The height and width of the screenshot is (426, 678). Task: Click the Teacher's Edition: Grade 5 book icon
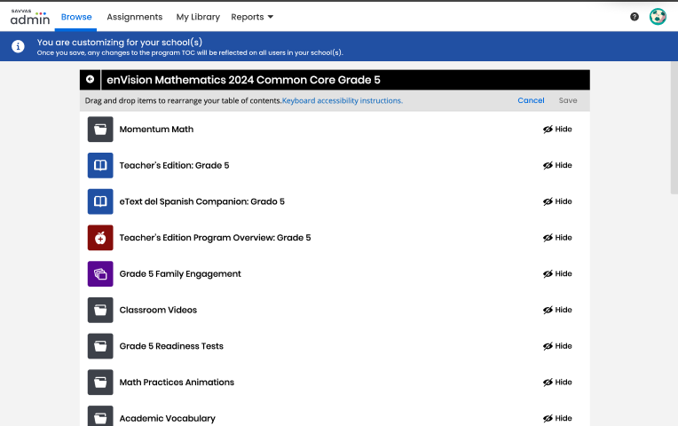pyautogui.click(x=100, y=165)
